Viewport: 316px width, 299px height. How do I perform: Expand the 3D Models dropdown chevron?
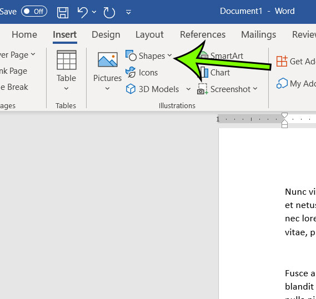(188, 89)
